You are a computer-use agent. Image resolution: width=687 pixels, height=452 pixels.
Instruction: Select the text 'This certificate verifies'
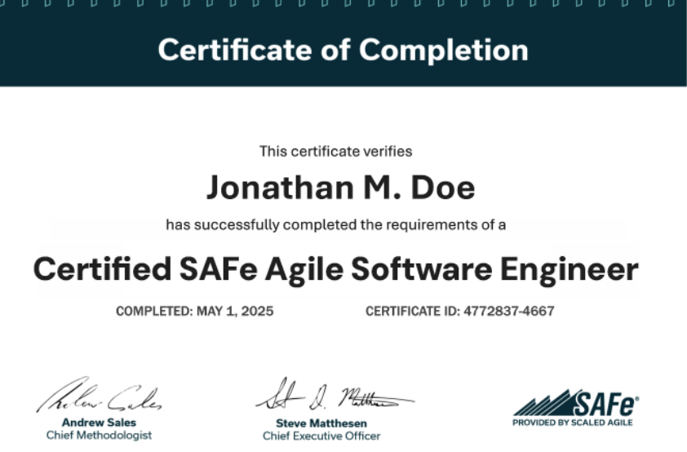[335, 152]
